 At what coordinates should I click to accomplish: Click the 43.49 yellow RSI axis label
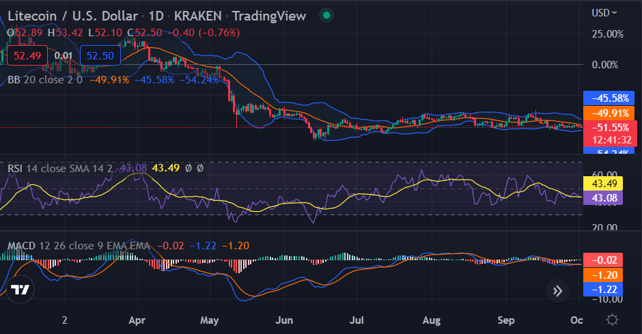(x=602, y=184)
